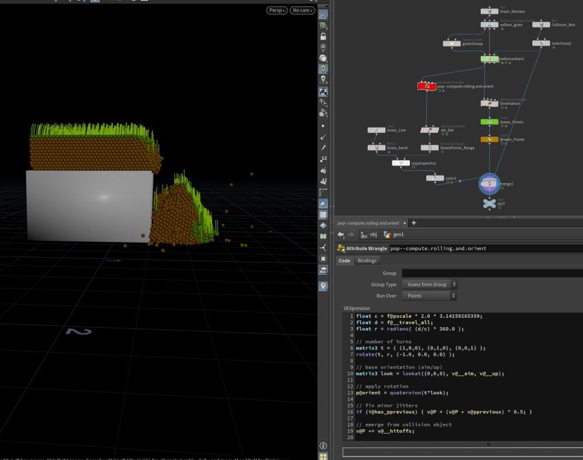The width and height of the screenshot is (583, 460).
Task: Toggle the primitive normals display icon
Action: pyautogui.click(x=323, y=170)
